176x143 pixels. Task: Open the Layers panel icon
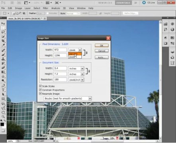tap(172, 52)
